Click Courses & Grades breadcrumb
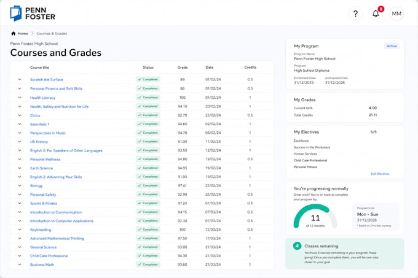 52,34
